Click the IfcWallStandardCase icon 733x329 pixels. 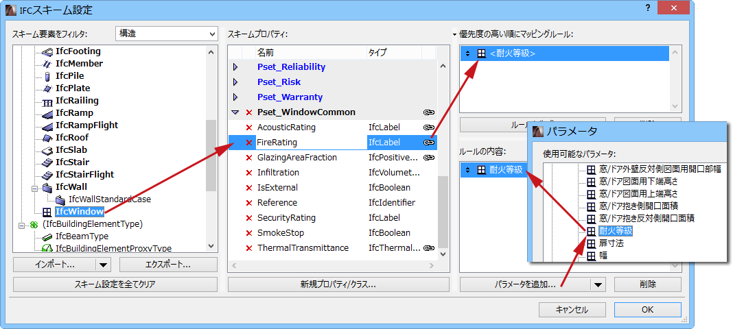click(x=60, y=199)
